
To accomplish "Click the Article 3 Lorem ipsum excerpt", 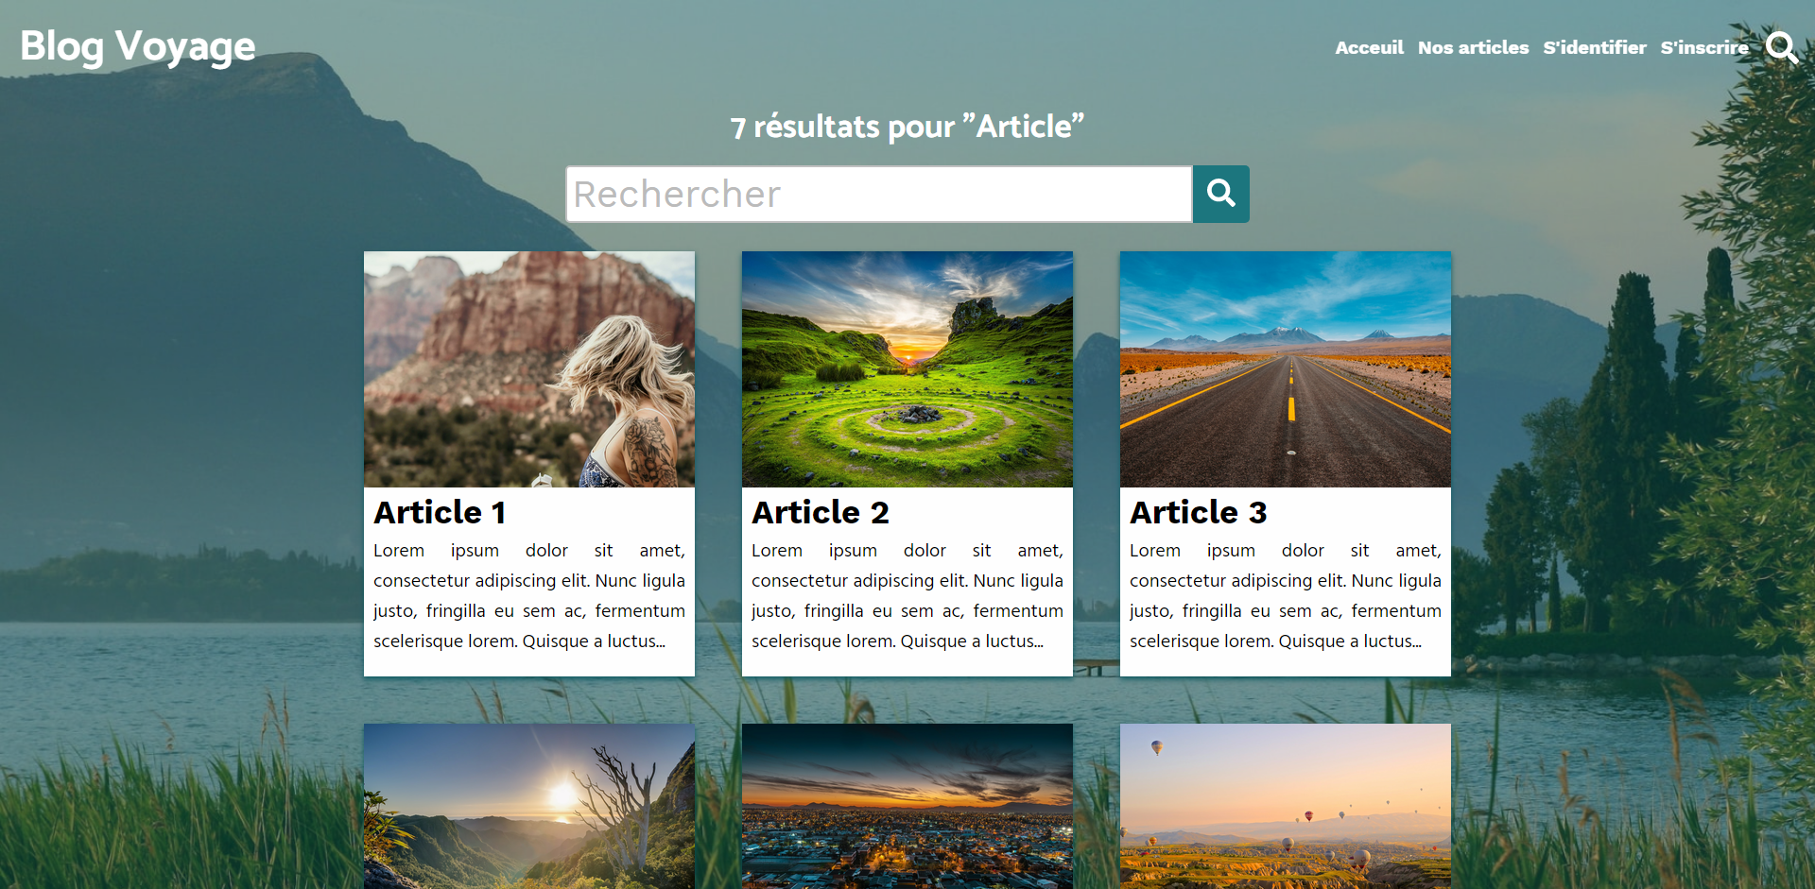I will point(1286,596).
